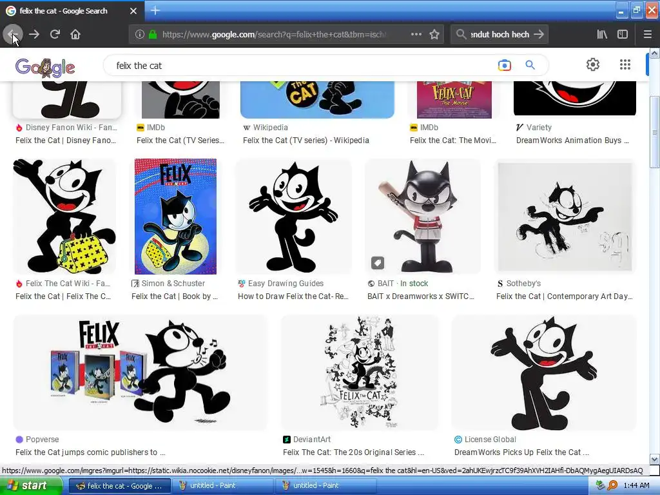Bookmark this page with the star icon
This screenshot has height=495, width=660.
pyautogui.click(x=434, y=35)
